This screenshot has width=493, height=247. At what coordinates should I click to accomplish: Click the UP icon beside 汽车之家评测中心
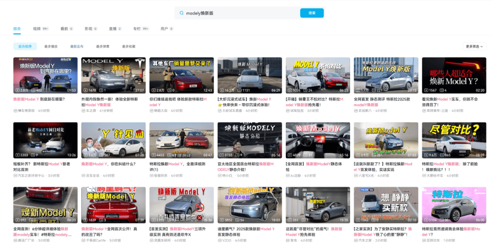click(x=15, y=176)
